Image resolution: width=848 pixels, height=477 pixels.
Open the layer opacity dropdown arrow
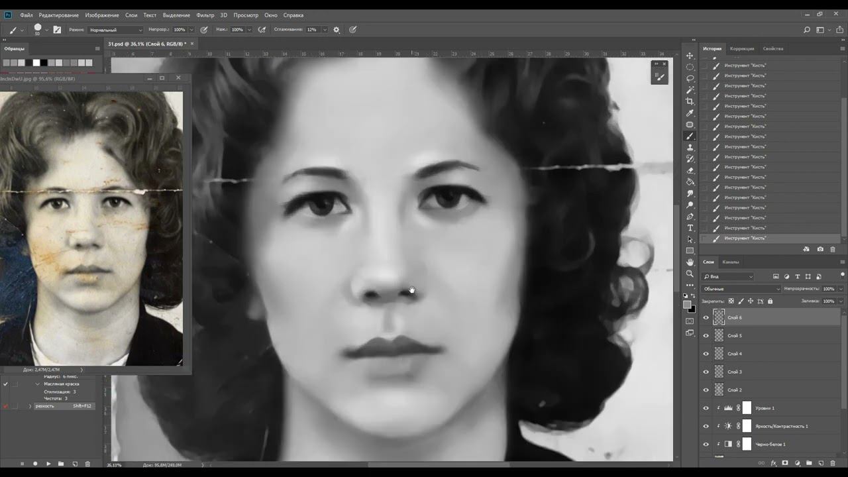tap(841, 289)
